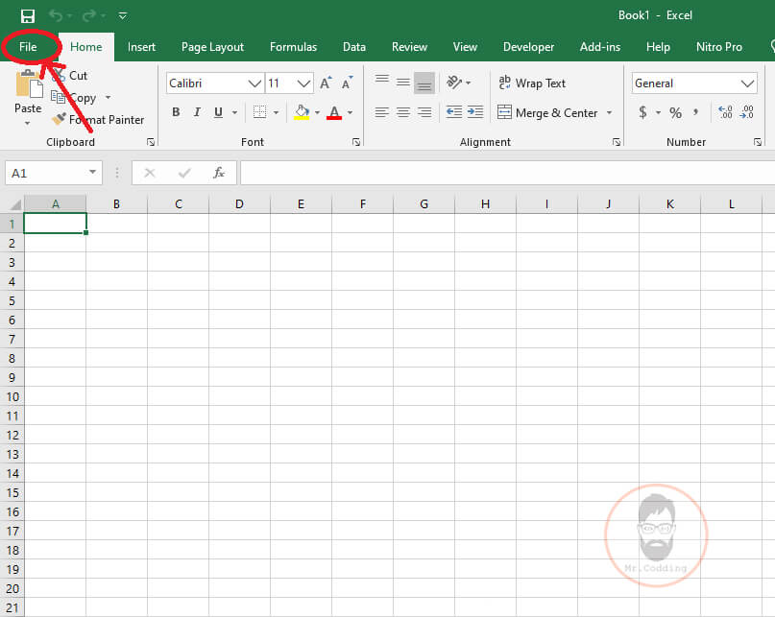Switch to the Nitro Pro tab
Image resolution: width=775 pixels, height=617 pixels.
[719, 47]
